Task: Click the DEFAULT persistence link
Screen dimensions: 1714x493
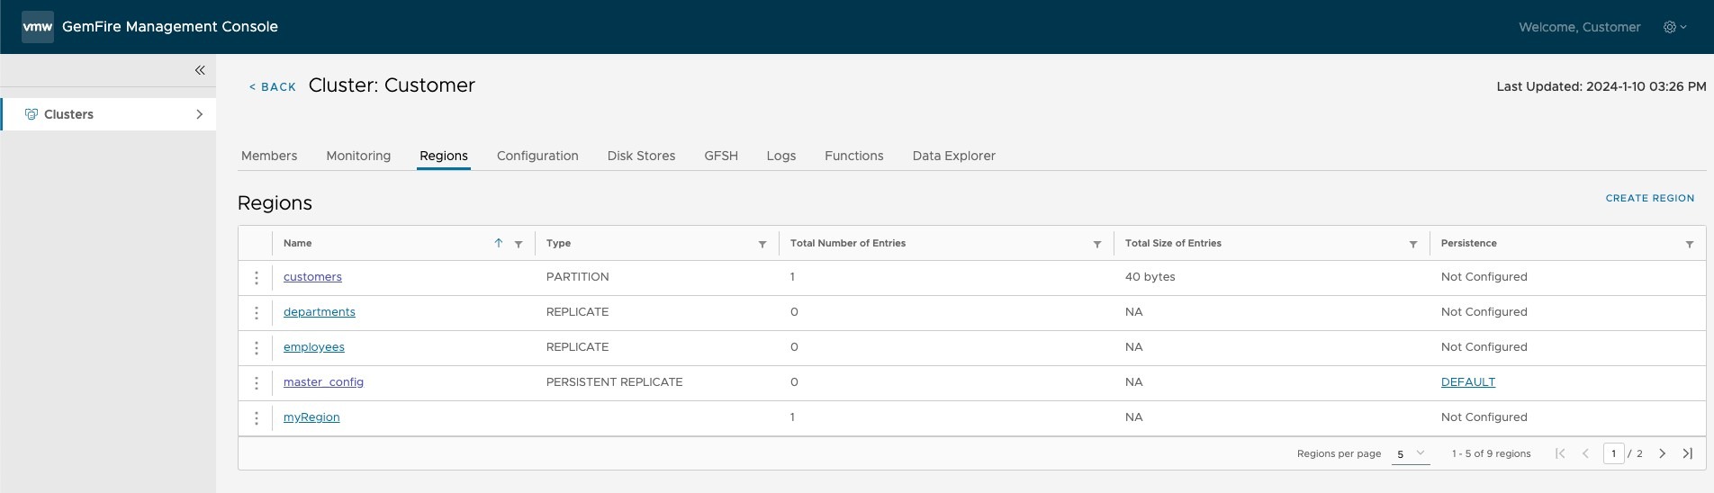Action: coord(1468,382)
